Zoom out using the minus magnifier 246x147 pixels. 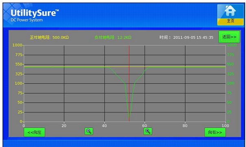pyautogui.click(x=89, y=131)
